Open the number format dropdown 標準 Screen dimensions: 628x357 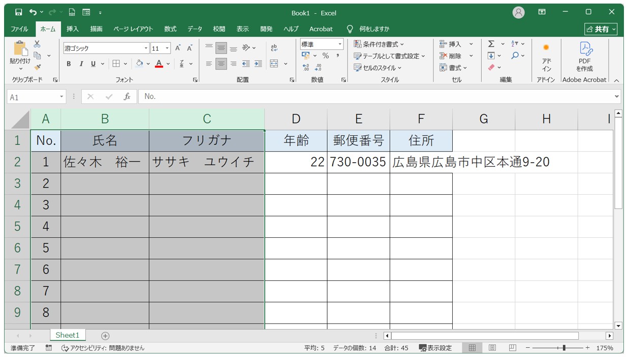coord(340,44)
